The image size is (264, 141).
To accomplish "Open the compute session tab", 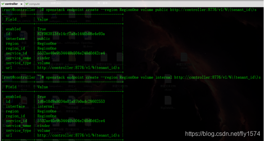I will 33,4.
